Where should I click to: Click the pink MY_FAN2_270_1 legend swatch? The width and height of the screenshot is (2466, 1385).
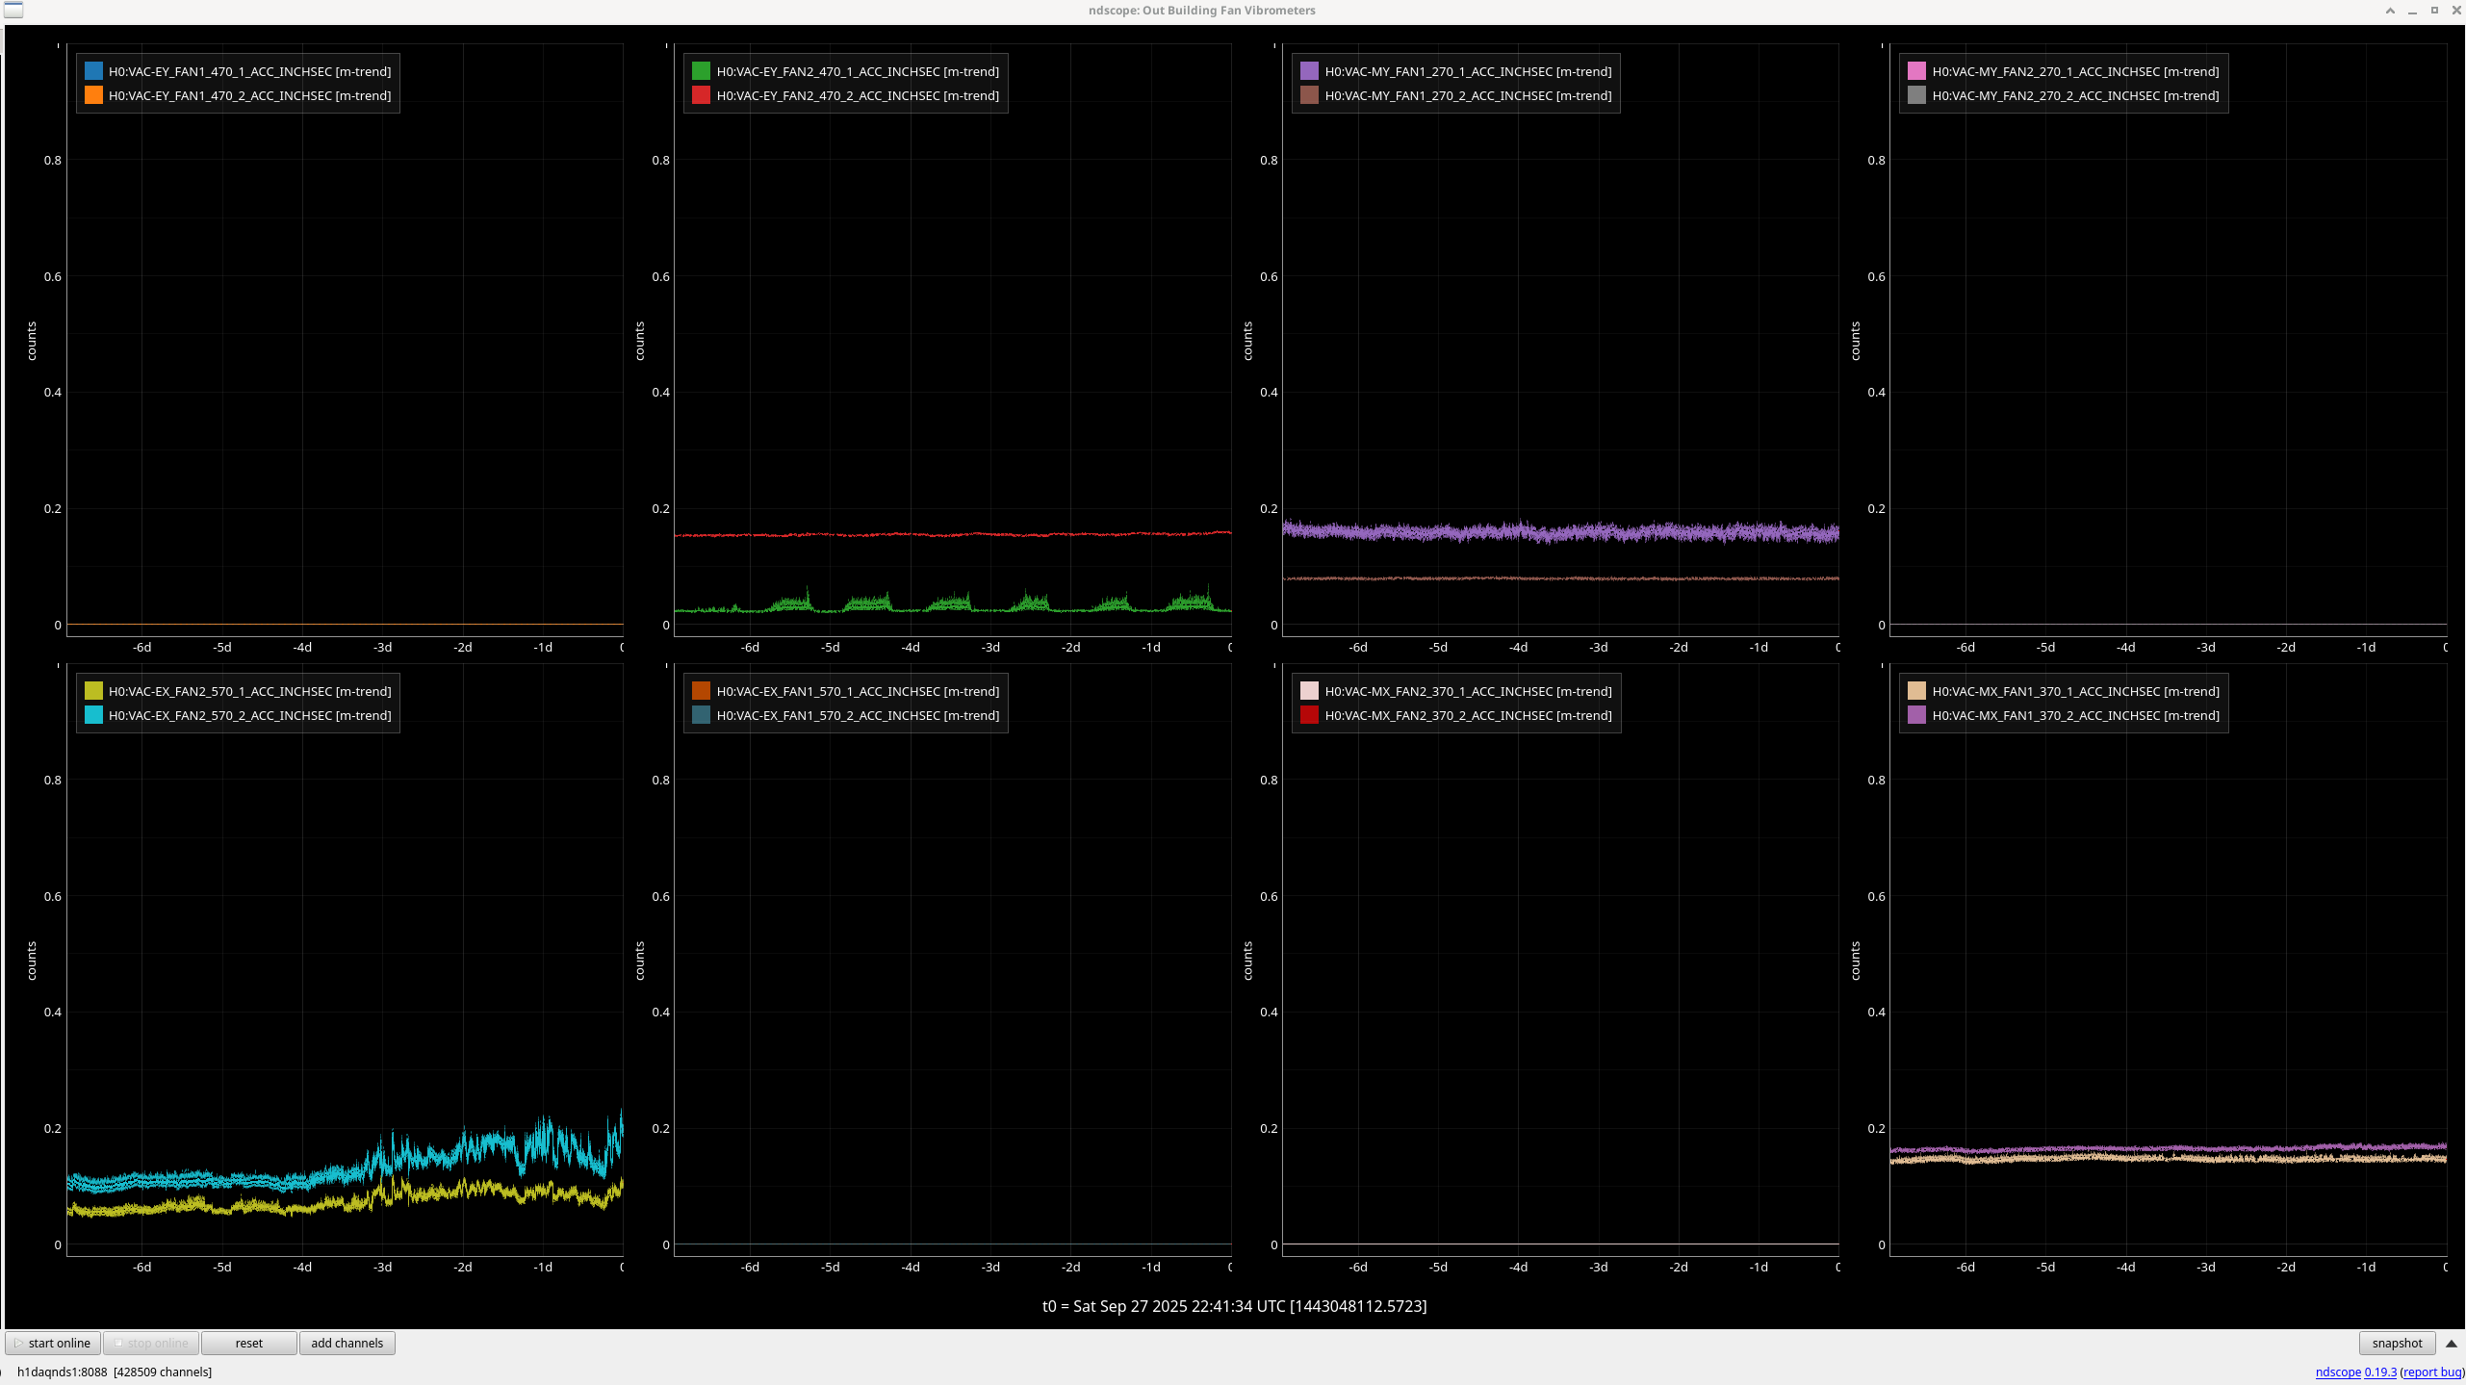click(x=1916, y=71)
